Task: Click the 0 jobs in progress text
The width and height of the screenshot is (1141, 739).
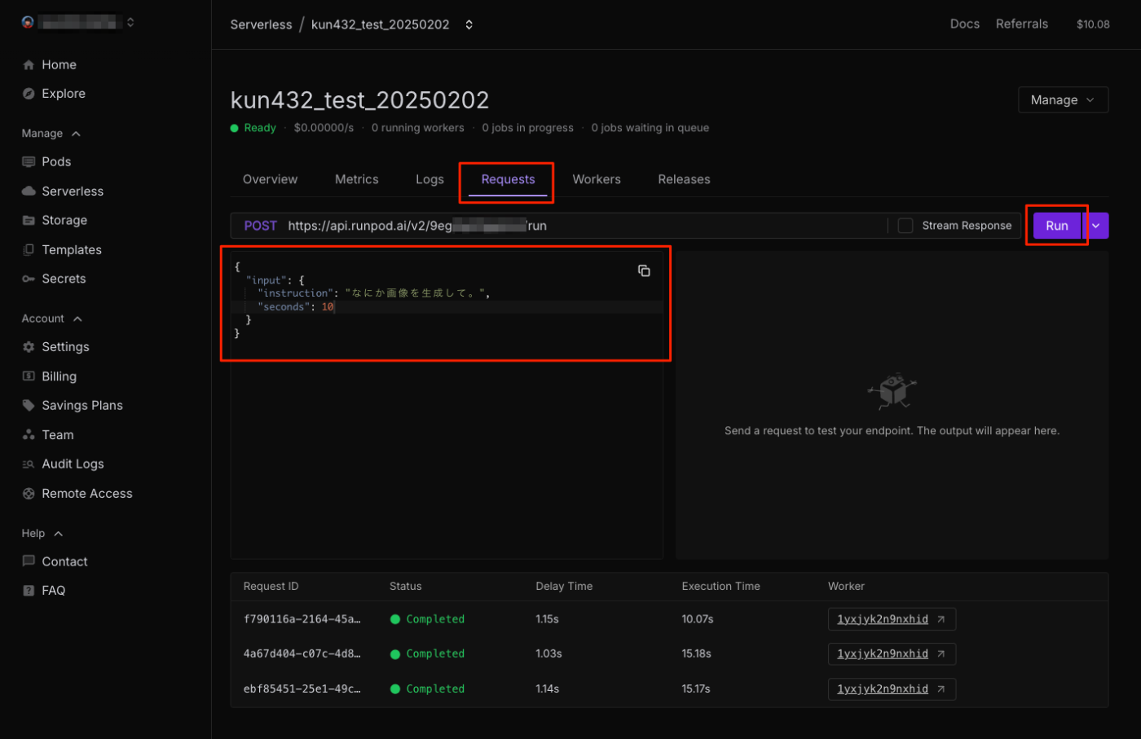Action: 527,128
